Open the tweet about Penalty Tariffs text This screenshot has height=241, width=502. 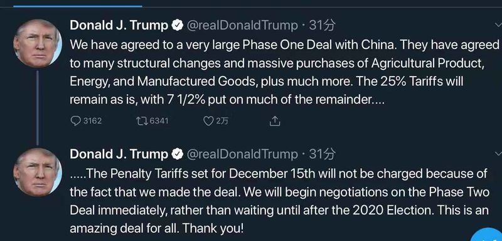tap(279, 201)
